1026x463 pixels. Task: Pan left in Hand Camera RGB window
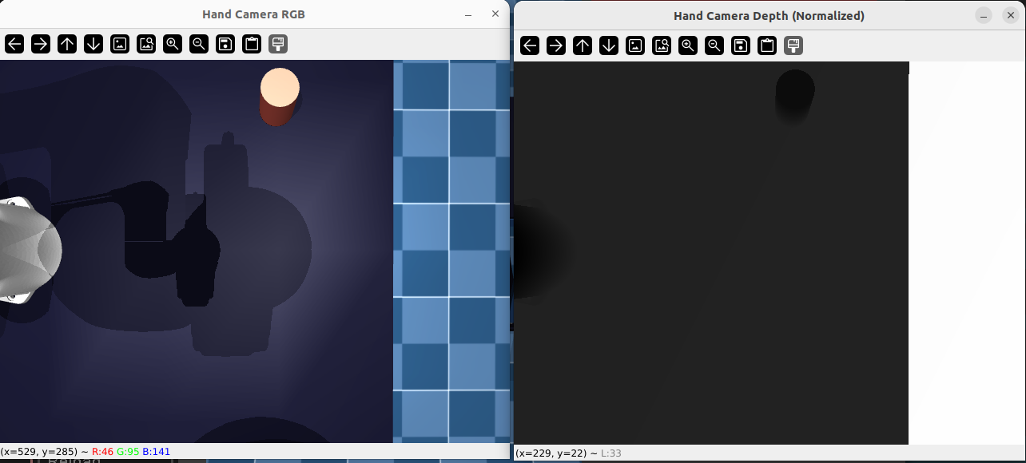14,44
